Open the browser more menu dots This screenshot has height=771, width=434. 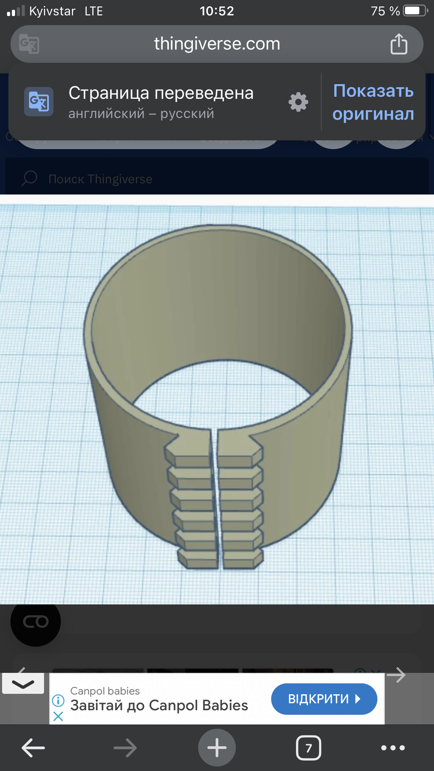pos(393,748)
